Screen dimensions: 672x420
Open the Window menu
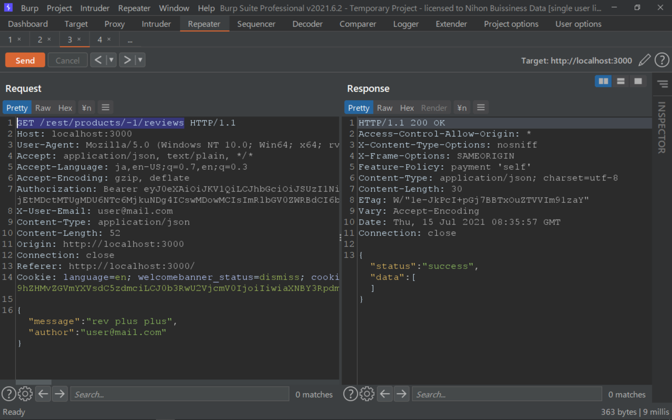[x=174, y=8]
